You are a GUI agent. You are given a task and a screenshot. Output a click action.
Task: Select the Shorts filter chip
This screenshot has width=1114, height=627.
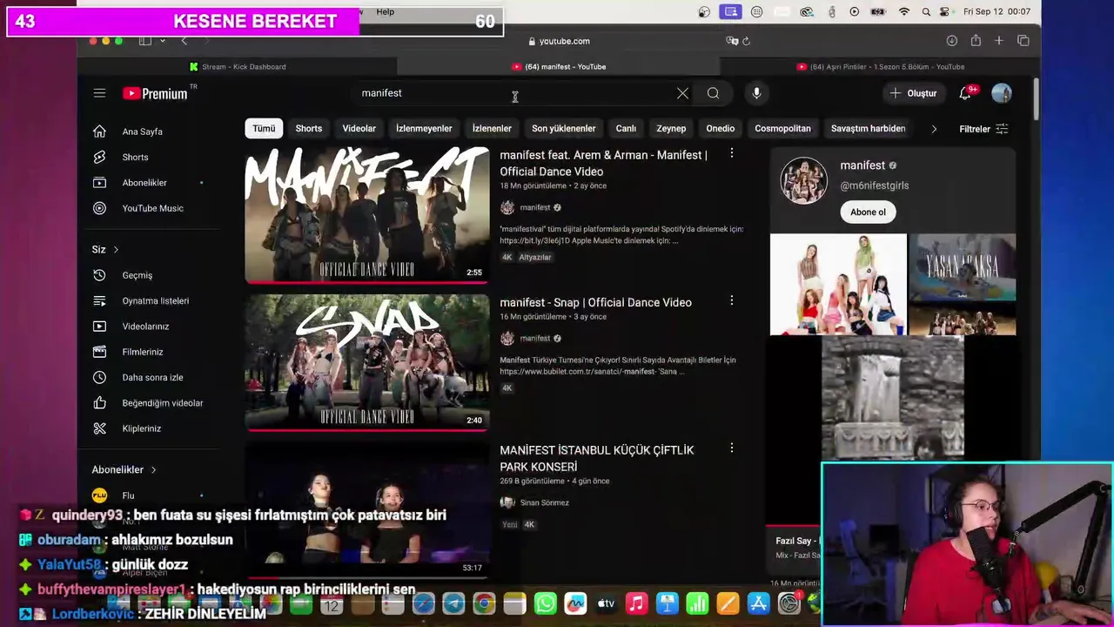pos(308,129)
